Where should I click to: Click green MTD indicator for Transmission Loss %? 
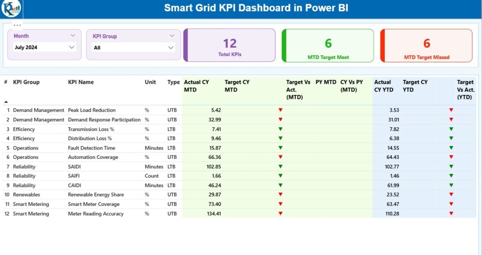tap(280, 129)
